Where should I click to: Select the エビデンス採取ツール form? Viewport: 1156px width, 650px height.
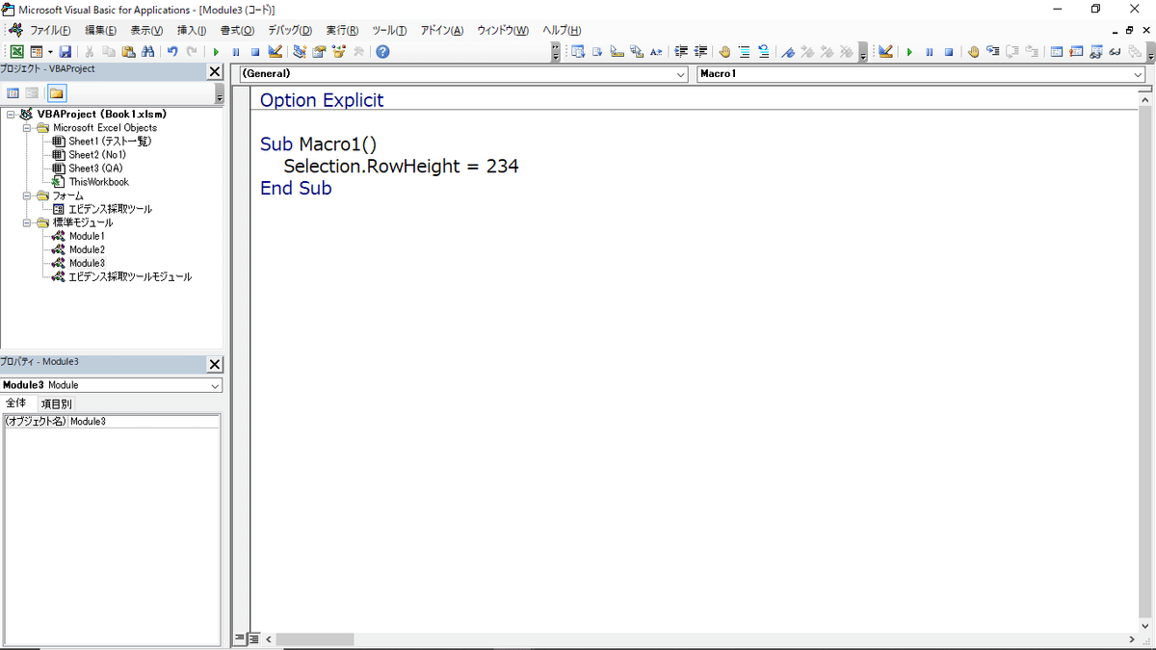(110, 209)
